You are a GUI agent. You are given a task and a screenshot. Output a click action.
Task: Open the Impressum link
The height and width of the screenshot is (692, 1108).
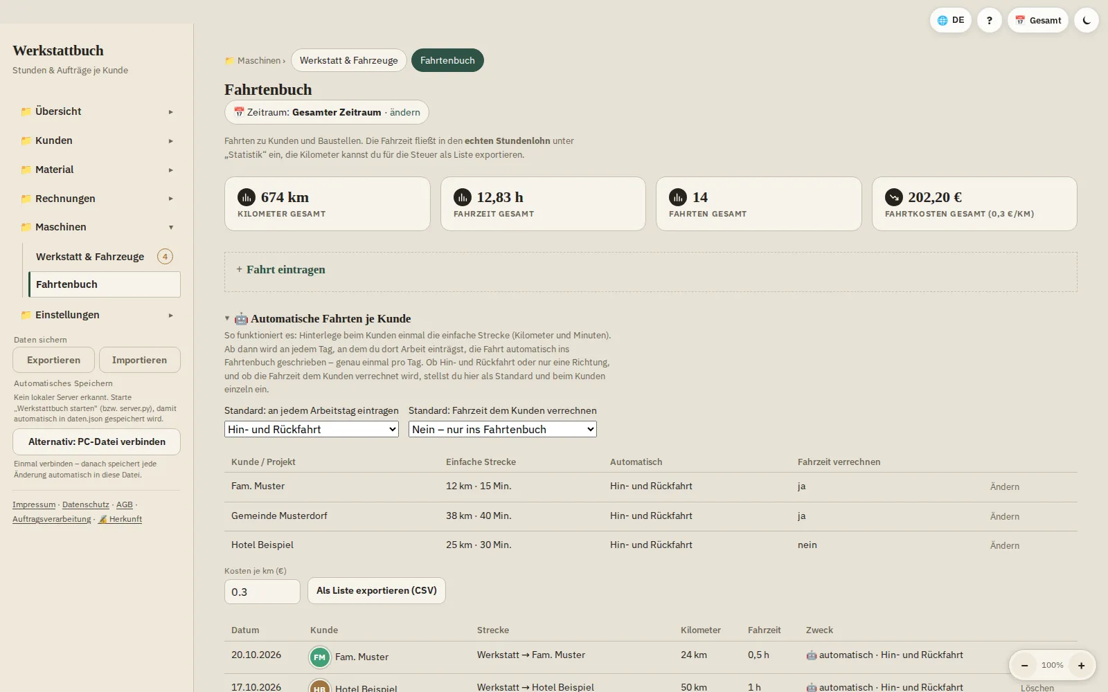click(34, 504)
